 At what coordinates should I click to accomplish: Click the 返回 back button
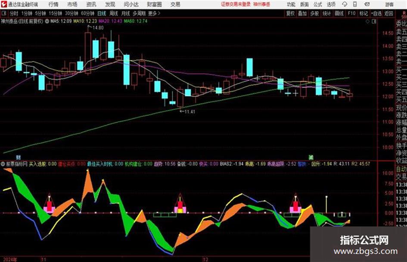coord(388,13)
